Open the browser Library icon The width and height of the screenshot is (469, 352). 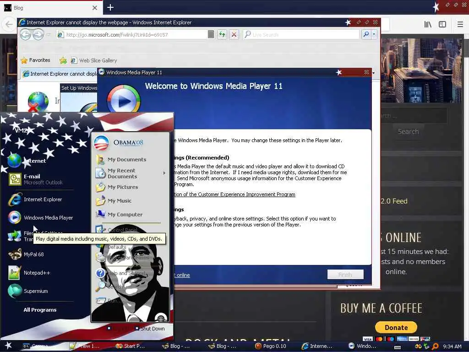coord(428,24)
